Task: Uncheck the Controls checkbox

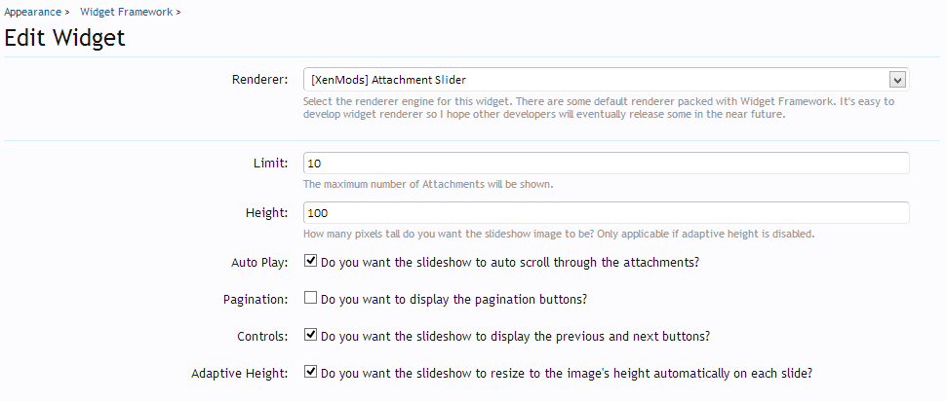Action: (310, 335)
